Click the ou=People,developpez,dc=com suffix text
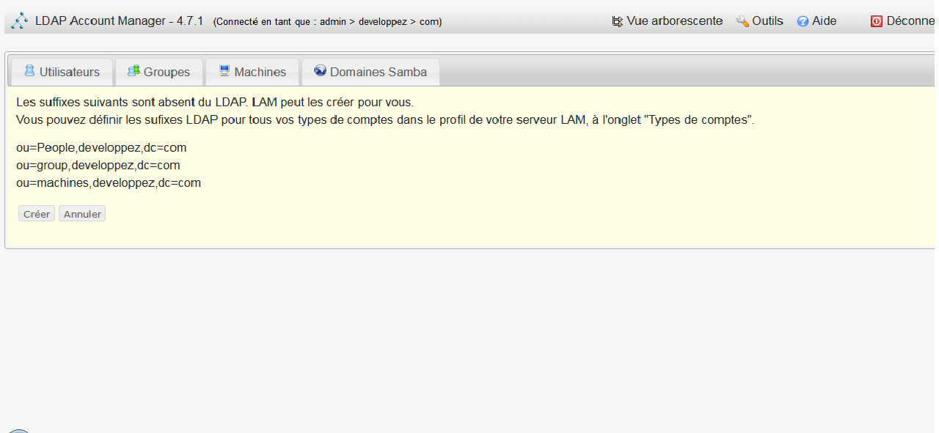The height and width of the screenshot is (433, 939). coord(101,147)
